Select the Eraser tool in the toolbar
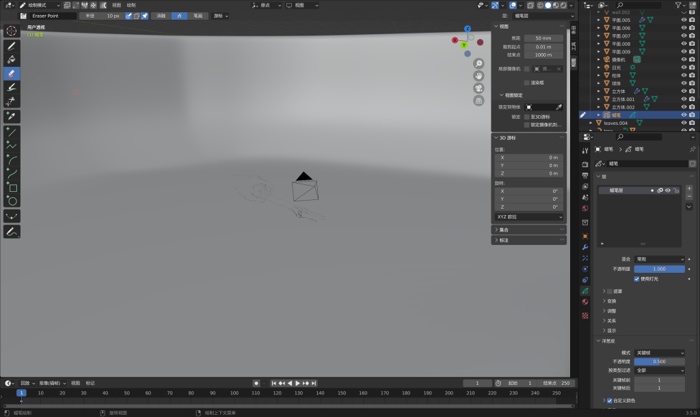Screen dimensions: 700x417 tap(12, 73)
